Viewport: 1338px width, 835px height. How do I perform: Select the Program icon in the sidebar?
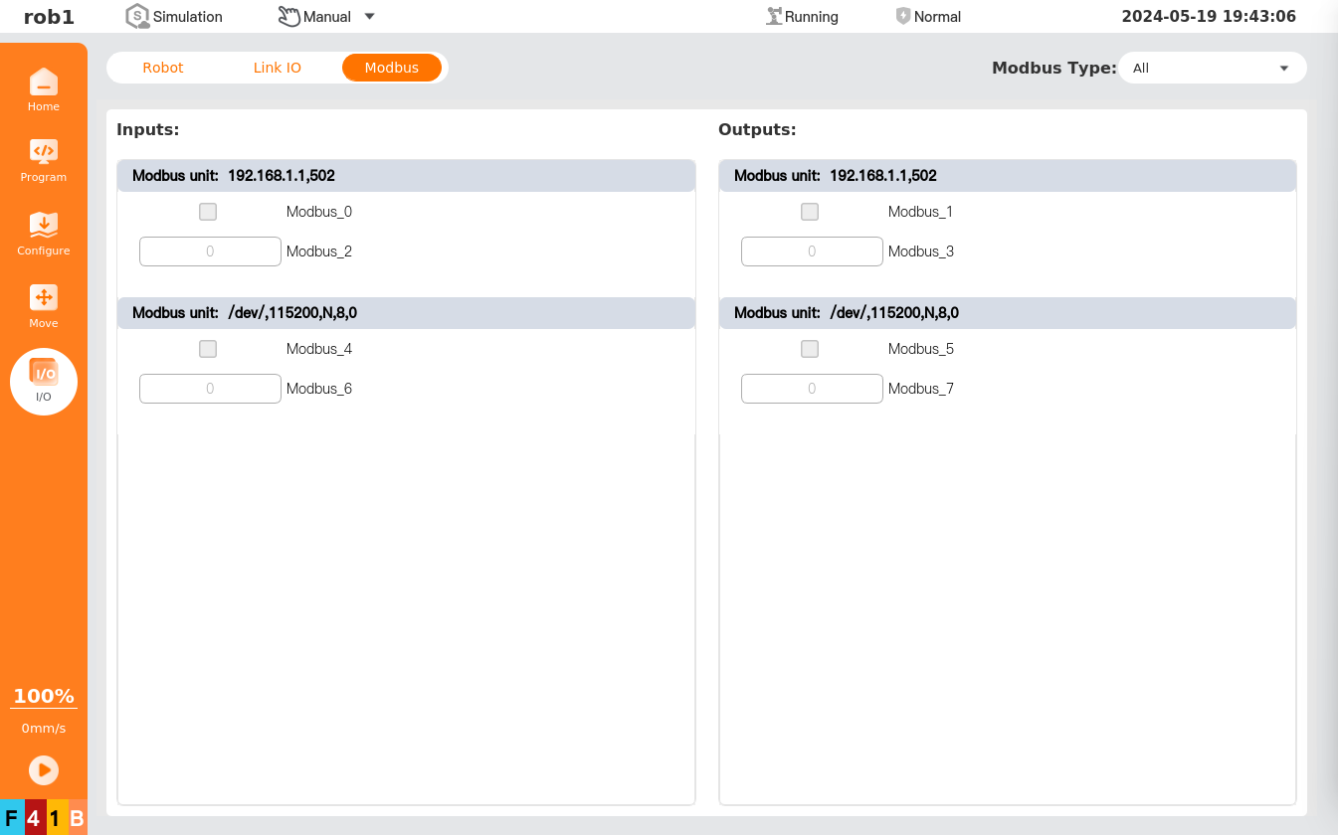pos(43,159)
